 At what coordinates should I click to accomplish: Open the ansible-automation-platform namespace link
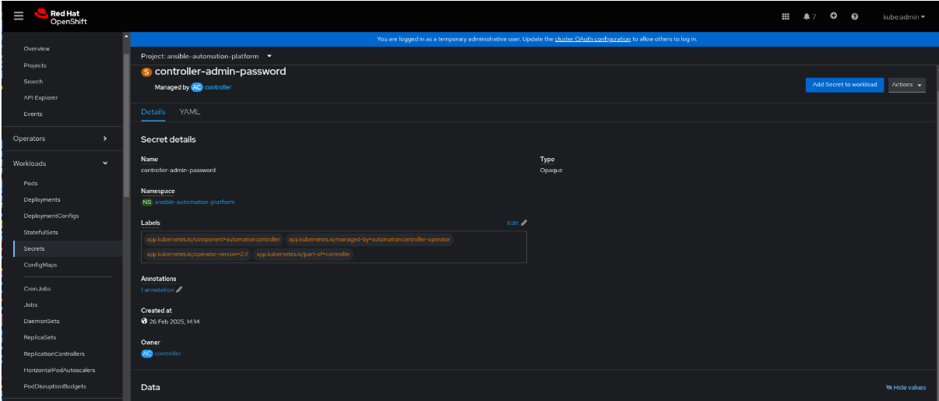[194, 202]
